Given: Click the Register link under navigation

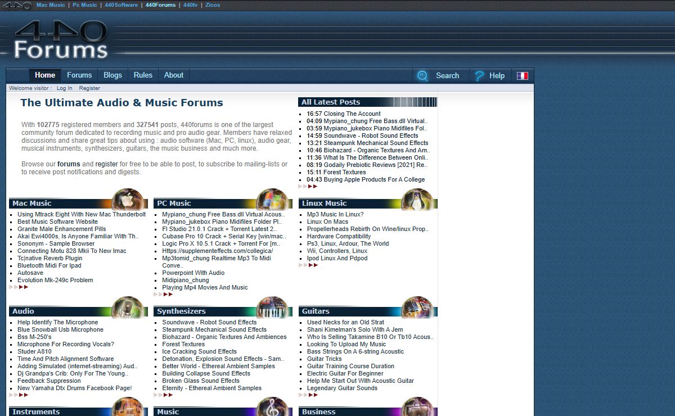Looking at the screenshot, I should (89, 88).
